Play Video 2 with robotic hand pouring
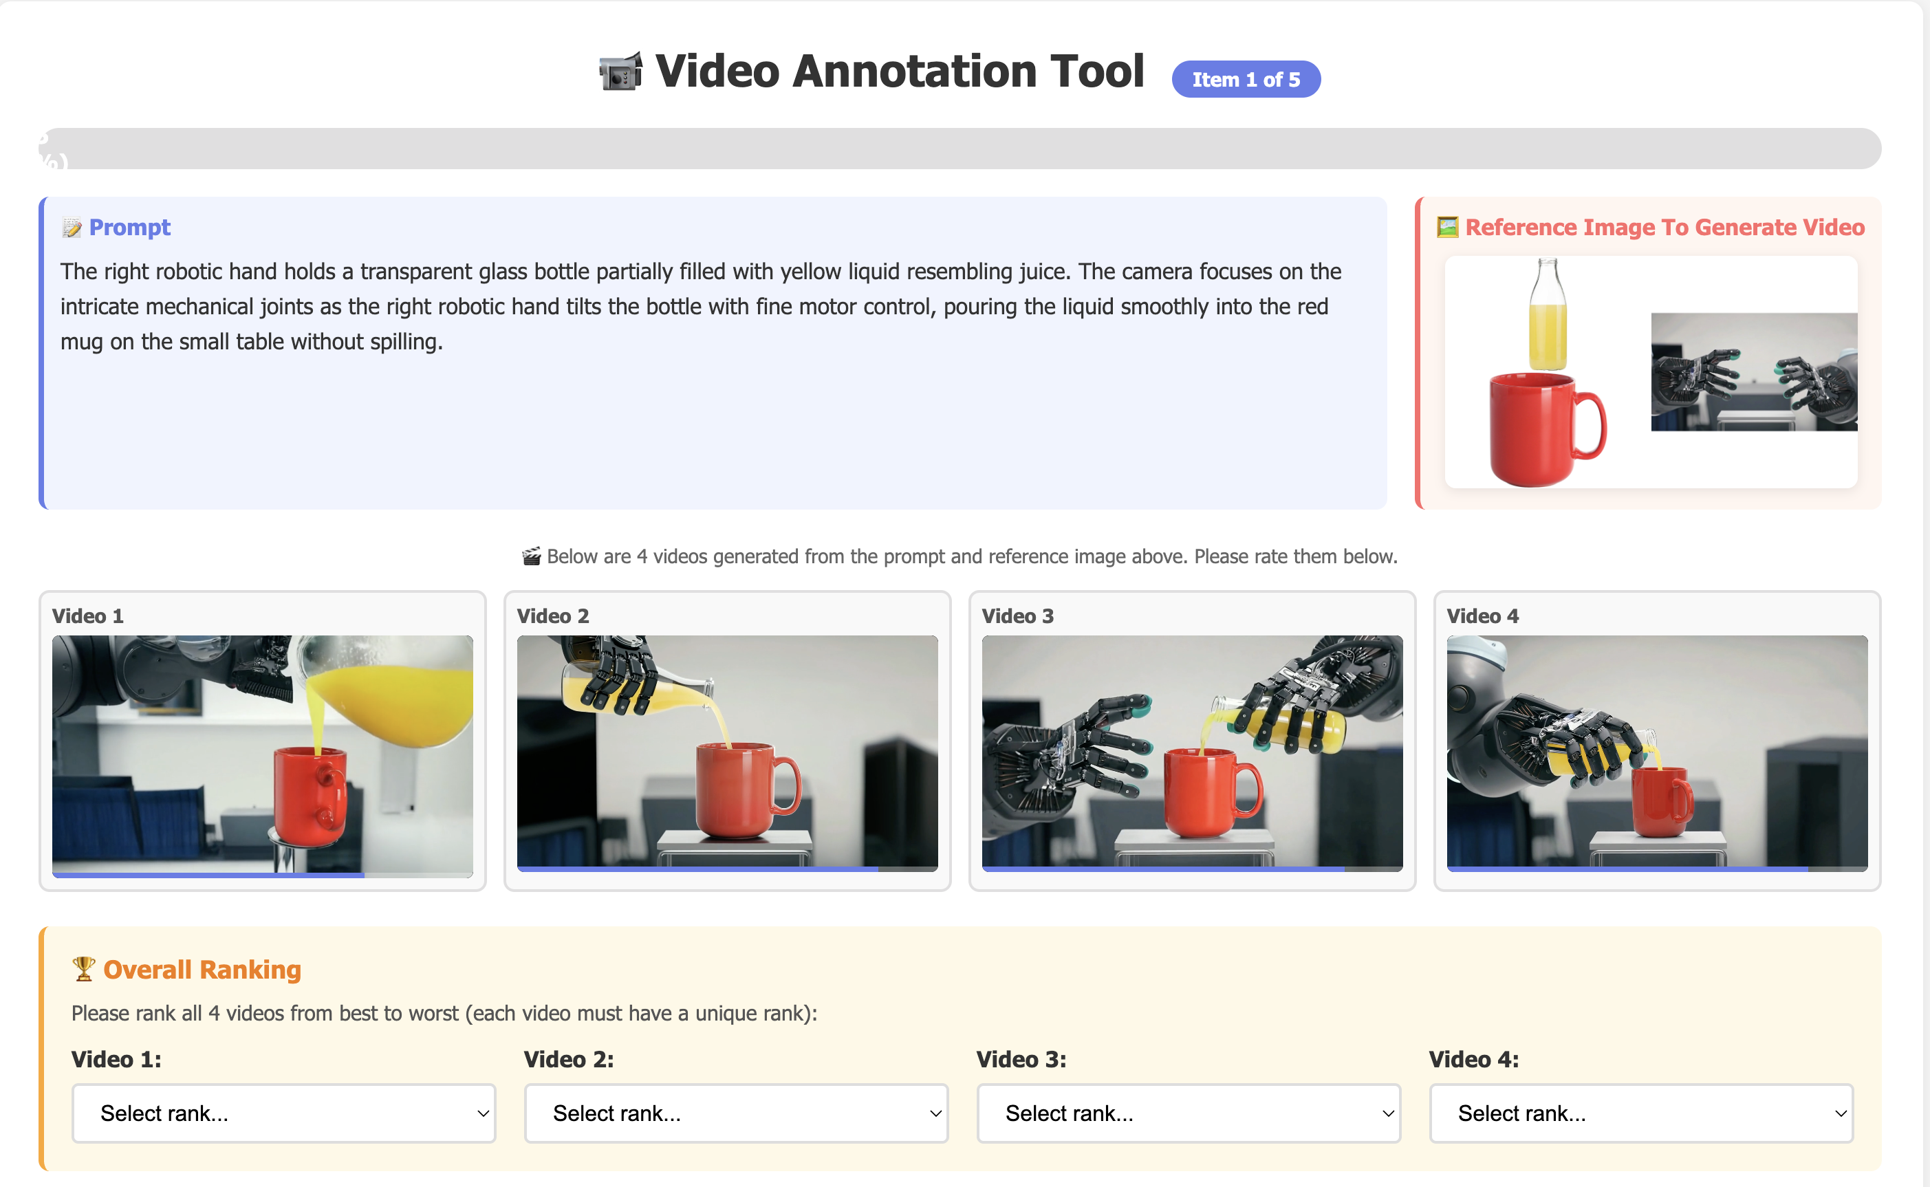The width and height of the screenshot is (1930, 1187). (727, 750)
